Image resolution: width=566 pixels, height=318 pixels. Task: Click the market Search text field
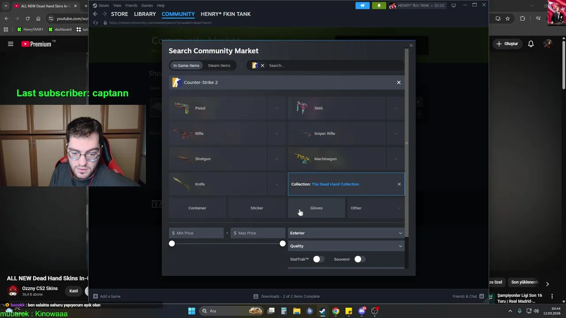pyautogui.click(x=335, y=65)
